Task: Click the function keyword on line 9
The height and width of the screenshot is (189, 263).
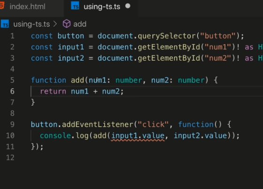Action: click(195, 124)
